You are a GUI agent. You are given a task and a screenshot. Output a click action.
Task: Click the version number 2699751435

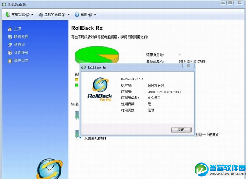click(156, 85)
